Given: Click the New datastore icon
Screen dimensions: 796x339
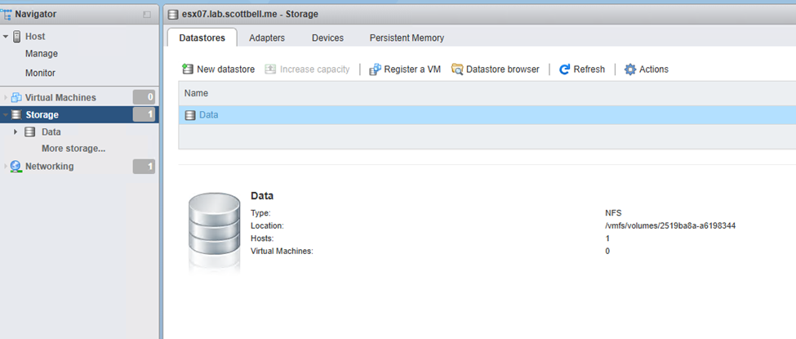Looking at the screenshot, I should 188,69.
